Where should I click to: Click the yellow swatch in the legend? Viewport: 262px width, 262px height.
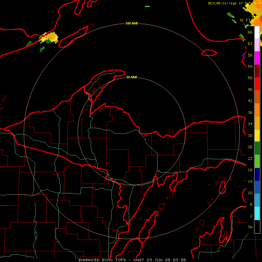(x=257, y=135)
